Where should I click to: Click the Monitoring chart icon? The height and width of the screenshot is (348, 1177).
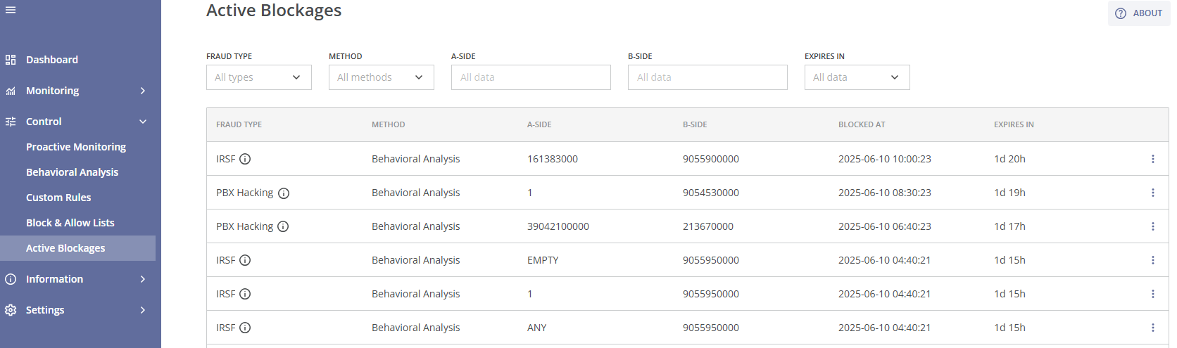point(11,91)
